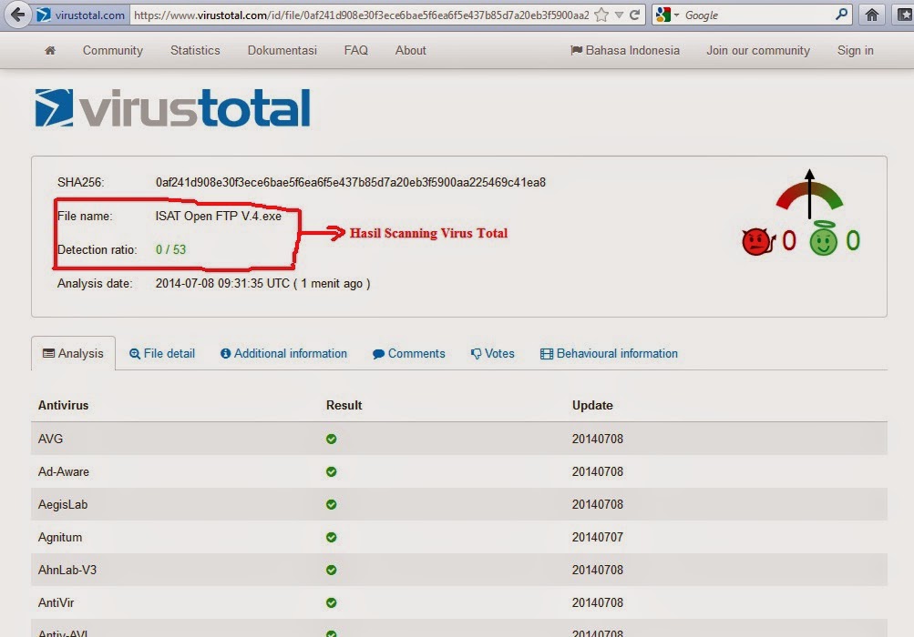914x637 pixels.
Task: Click the green check result for AVG
Action: coord(331,439)
